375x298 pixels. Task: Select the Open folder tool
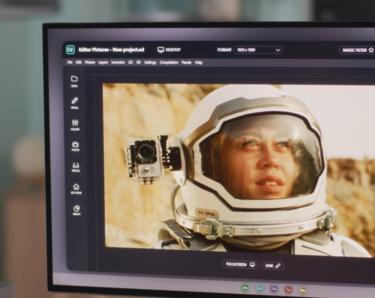pos(74,81)
